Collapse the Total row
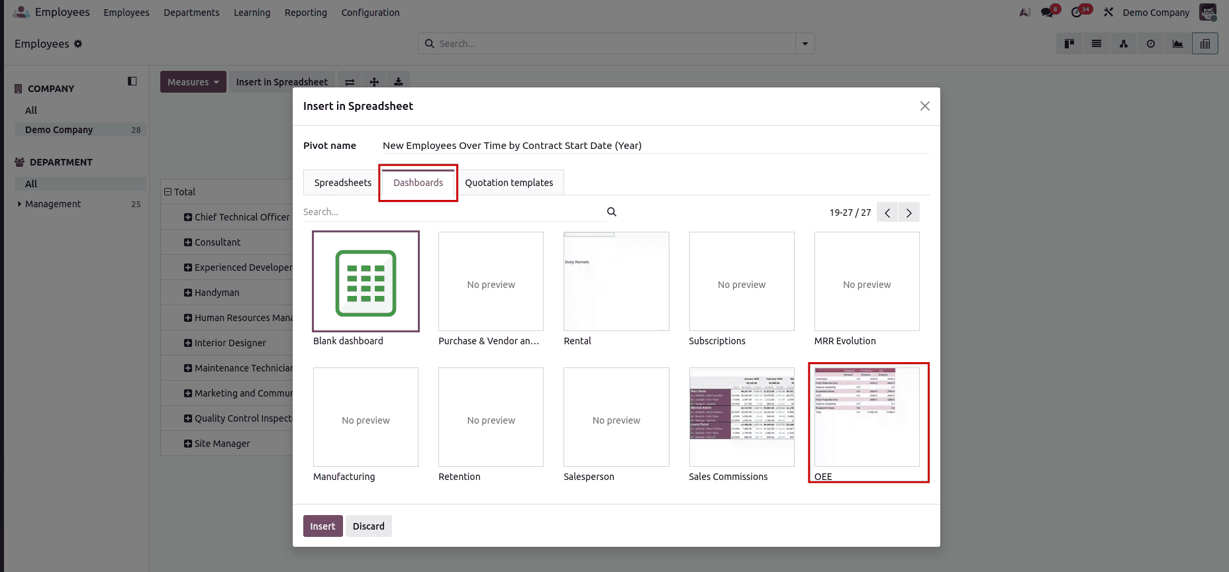Image resolution: width=1229 pixels, height=572 pixels. [168, 192]
